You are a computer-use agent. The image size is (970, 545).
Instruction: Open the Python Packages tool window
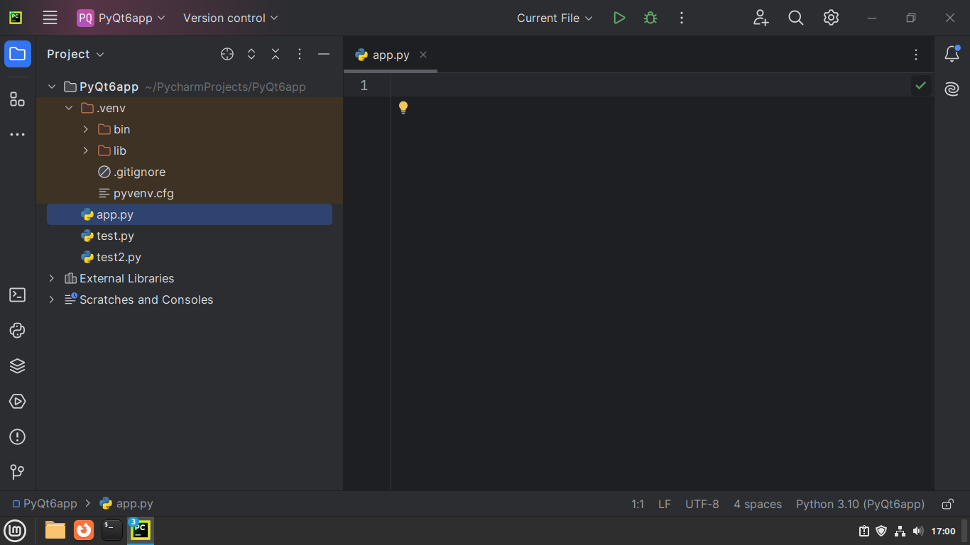tap(18, 366)
